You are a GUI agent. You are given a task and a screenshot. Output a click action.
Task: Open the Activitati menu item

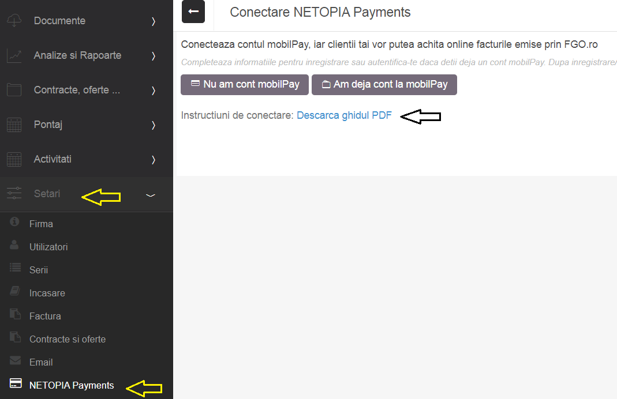coord(53,159)
